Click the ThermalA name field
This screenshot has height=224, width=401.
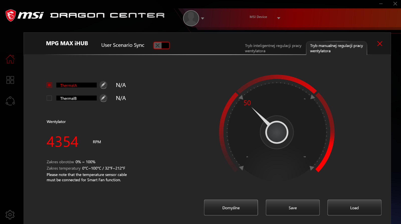coord(76,85)
